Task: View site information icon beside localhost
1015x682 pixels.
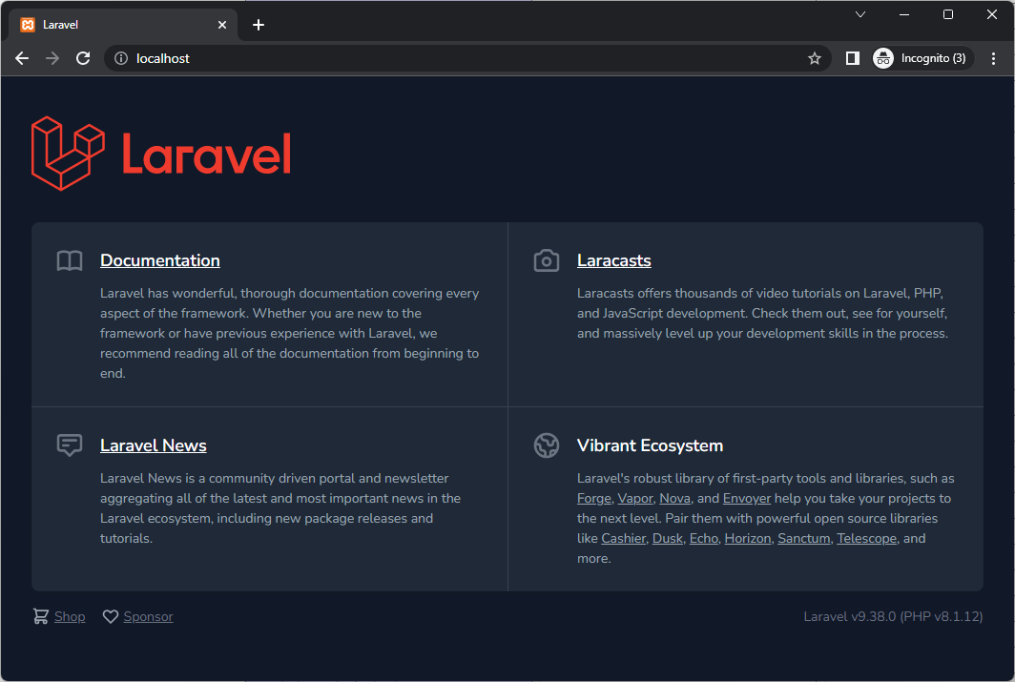Action: click(x=121, y=58)
